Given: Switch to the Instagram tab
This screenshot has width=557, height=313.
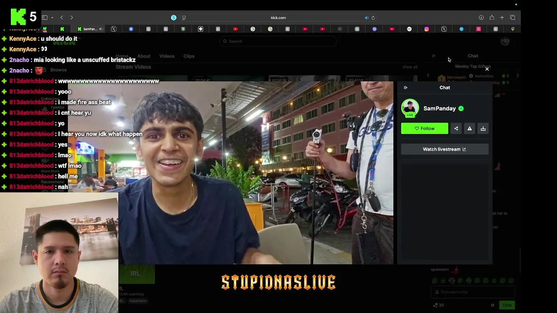Looking at the screenshot, I should pyautogui.click(x=426, y=29).
